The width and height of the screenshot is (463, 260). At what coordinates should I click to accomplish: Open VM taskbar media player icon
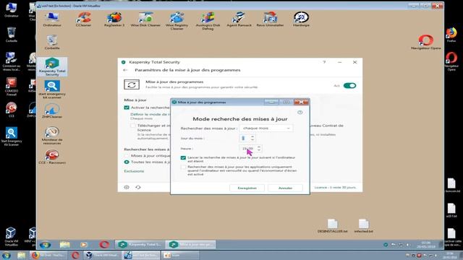(84, 244)
